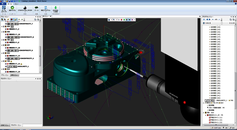The height and width of the screenshot is (130, 237).
Task: Collapse the 856 tree node
Action: pos(2,32)
